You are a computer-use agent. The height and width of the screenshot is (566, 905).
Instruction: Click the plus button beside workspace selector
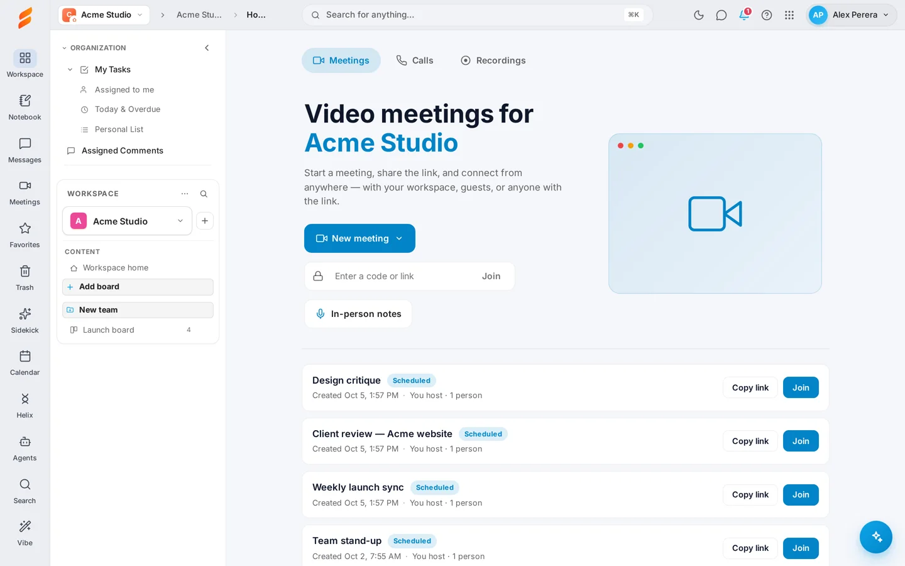[205, 221]
